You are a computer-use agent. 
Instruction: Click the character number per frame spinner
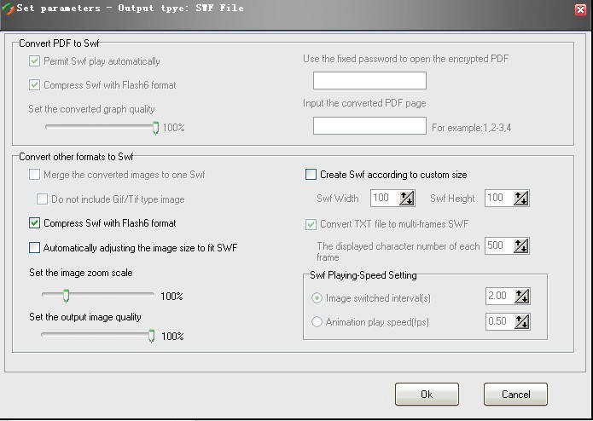(x=521, y=245)
